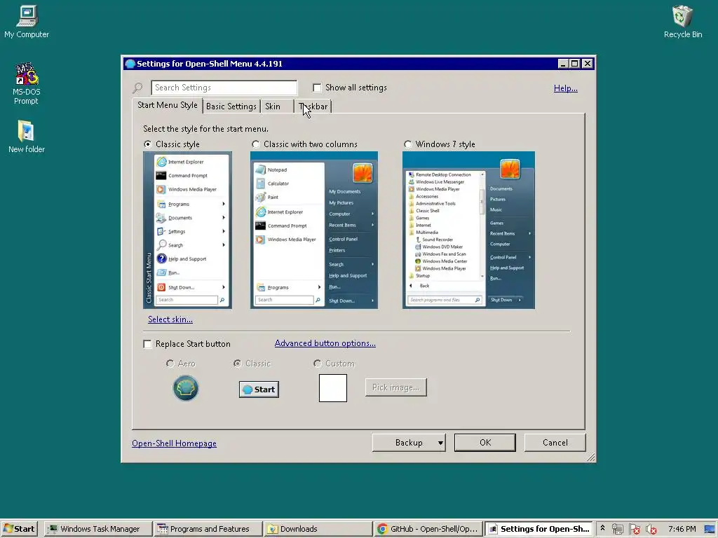Select the Custom button radio option
Image resolution: width=718 pixels, height=538 pixels.
318,364
